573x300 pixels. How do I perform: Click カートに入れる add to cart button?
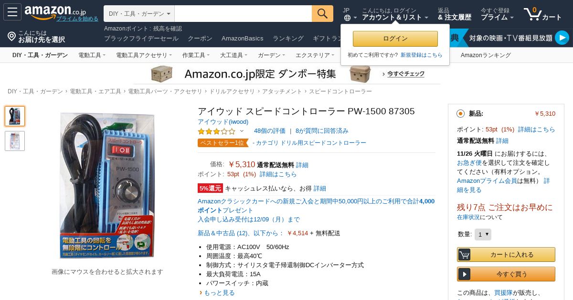(506, 255)
